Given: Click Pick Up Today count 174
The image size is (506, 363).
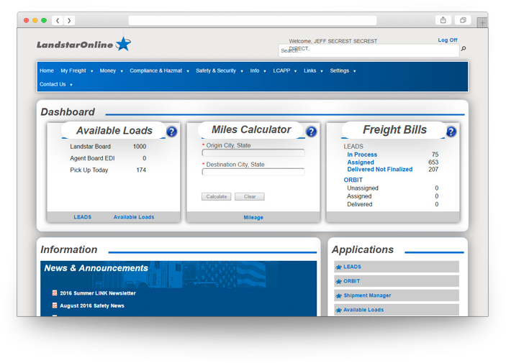Looking at the screenshot, I should tap(141, 170).
